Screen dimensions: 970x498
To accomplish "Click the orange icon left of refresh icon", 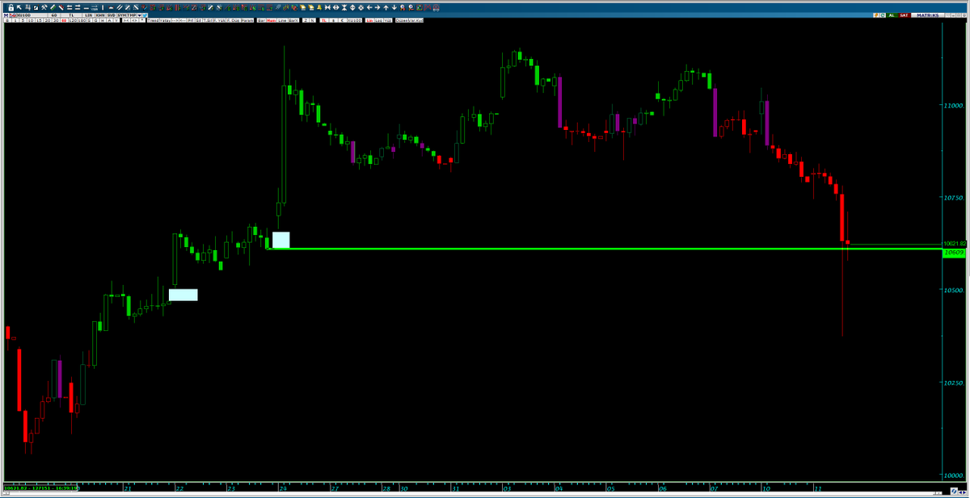I will [x=876, y=15].
